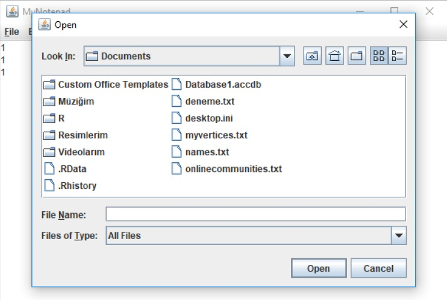Create a new folder icon
Image resolution: width=447 pixels, height=300 pixels.
pyautogui.click(x=357, y=56)
